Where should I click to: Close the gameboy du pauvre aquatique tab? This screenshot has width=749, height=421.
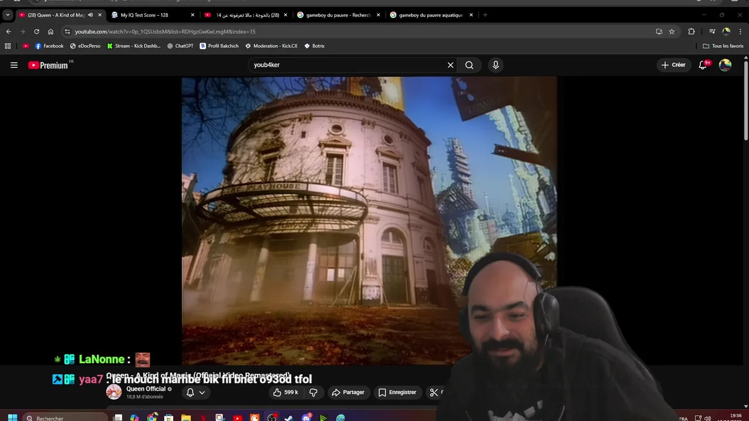(x=471, y=15)
